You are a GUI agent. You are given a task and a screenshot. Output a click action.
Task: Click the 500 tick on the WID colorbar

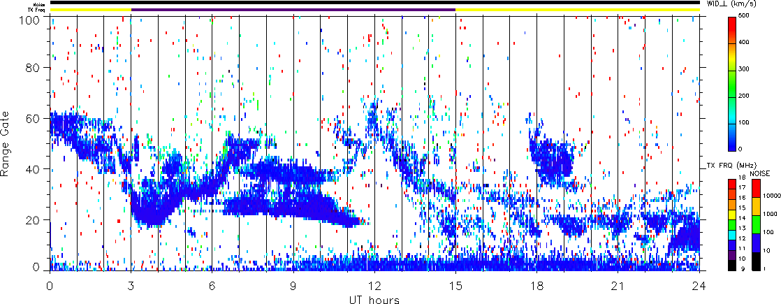[745, 17]
